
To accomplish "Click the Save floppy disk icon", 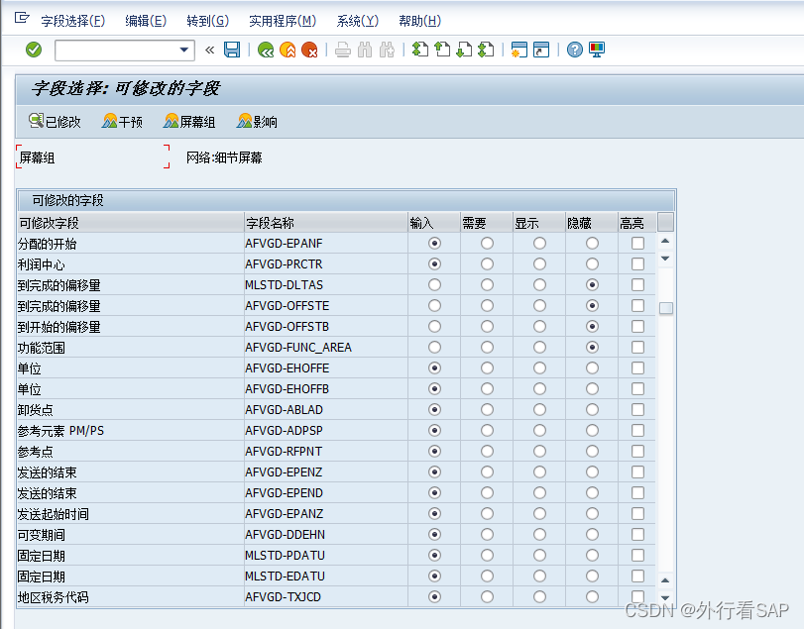I will point(232,50).
